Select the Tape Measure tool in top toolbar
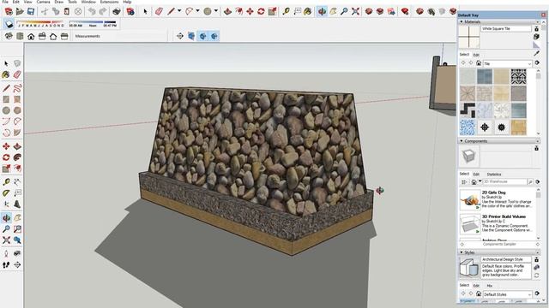 (286, 11)
